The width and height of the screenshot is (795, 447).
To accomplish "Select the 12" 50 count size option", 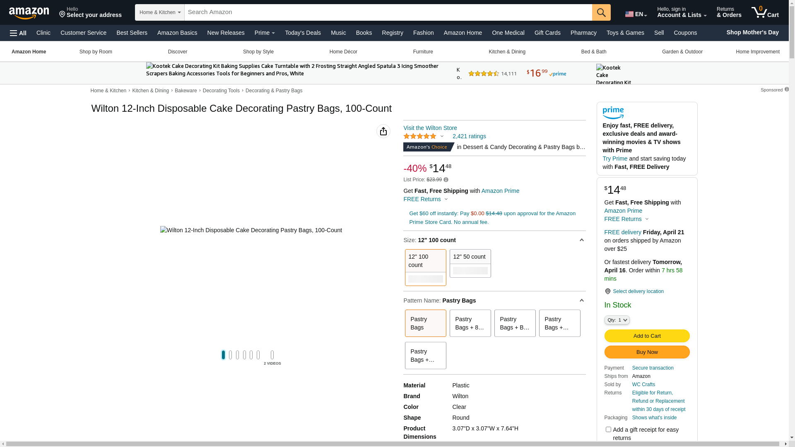I will tap(470, 263).
